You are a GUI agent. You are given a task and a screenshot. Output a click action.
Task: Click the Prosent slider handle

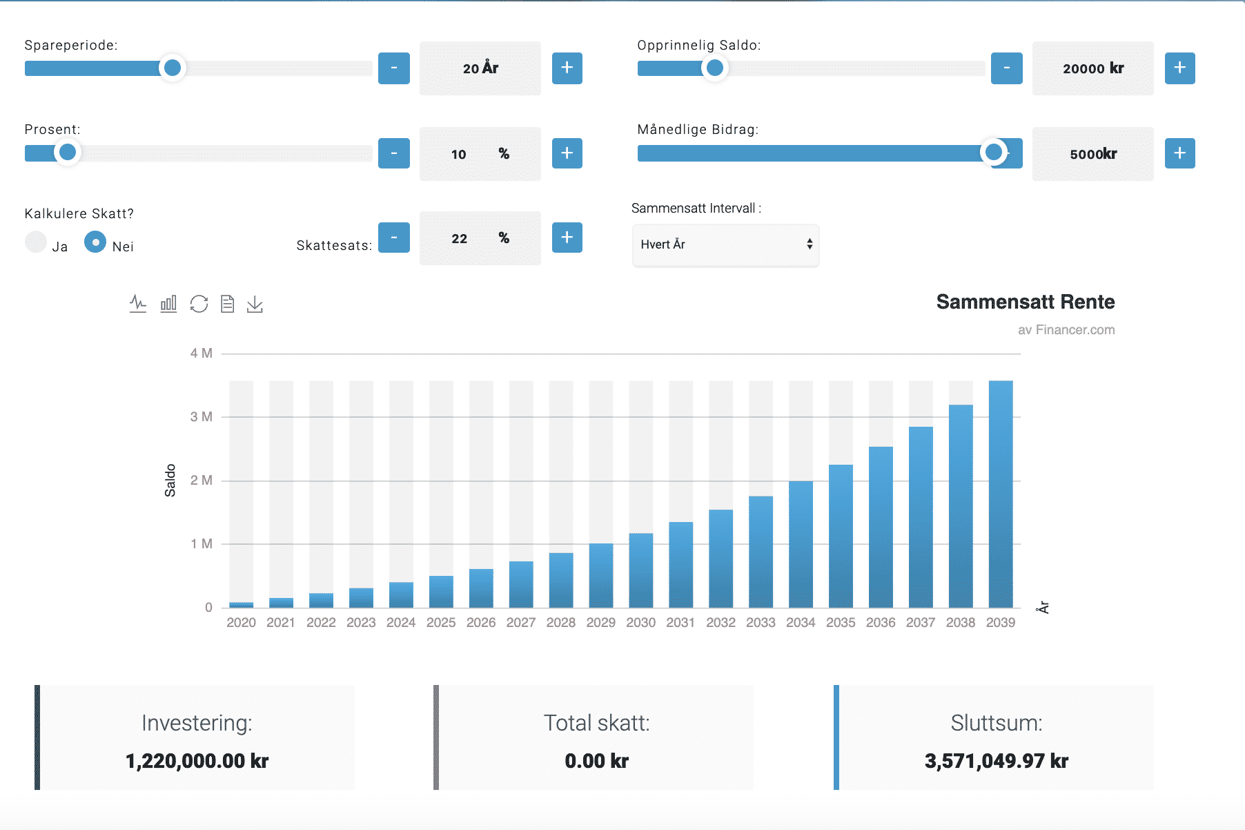[68, 152]
